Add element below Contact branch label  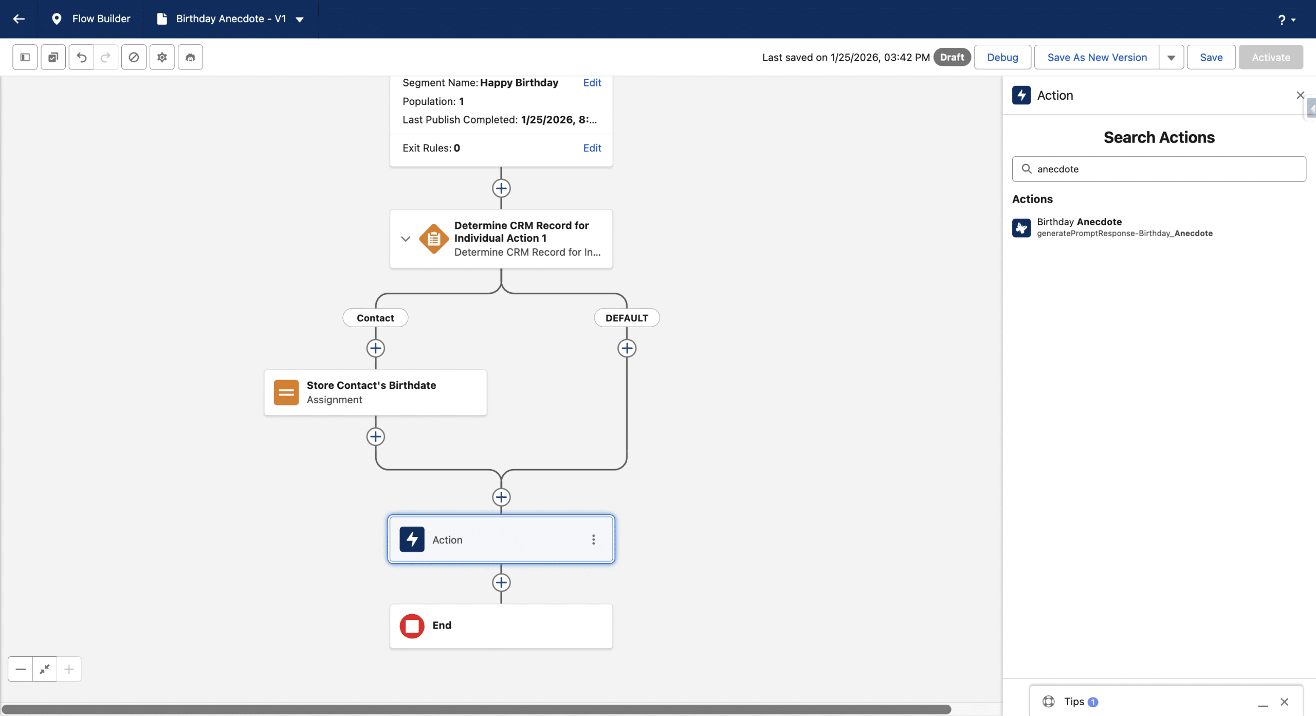pos(375,348)
